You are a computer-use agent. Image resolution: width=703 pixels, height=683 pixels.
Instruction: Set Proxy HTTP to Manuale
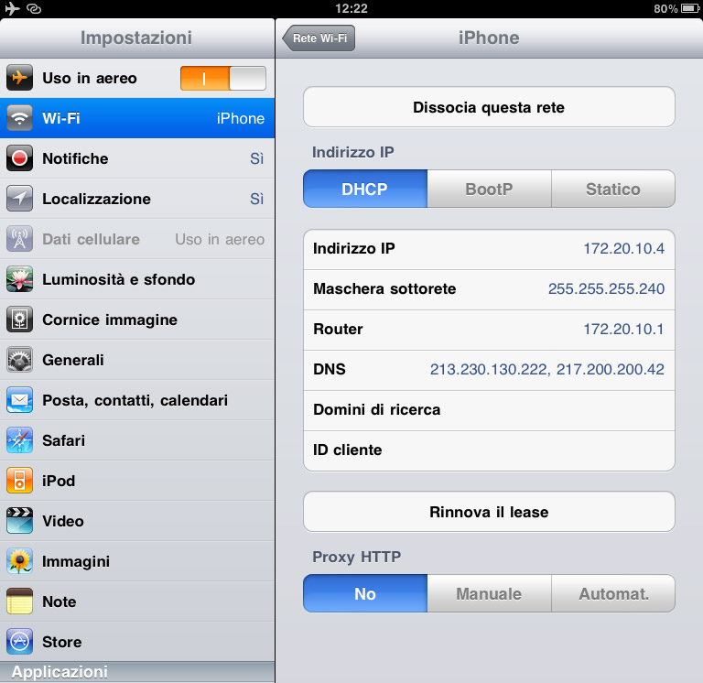coord(489,593)
